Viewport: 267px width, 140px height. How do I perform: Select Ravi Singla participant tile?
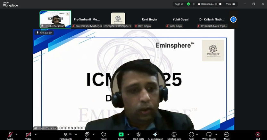coord(149,19)
